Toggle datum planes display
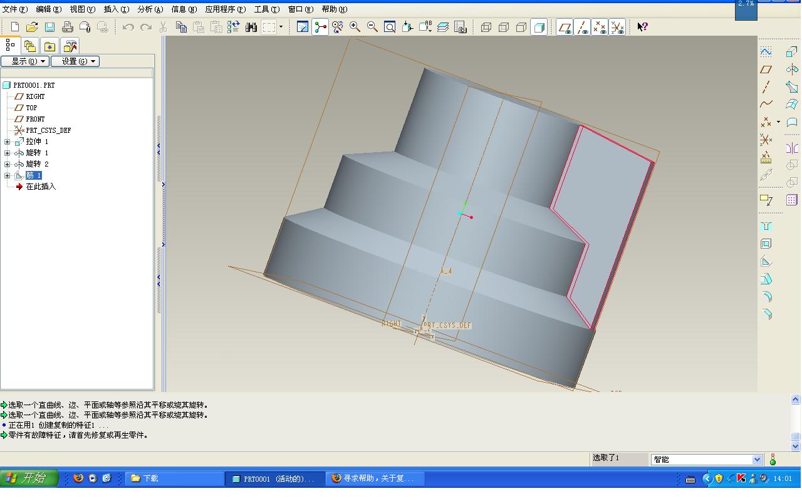Image resolution: width=802 pixels, height=501 pixels. pos(565,27)
